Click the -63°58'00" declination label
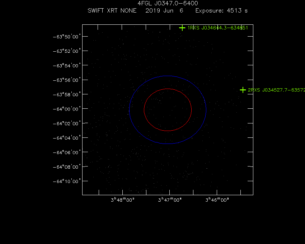This screenshot has width=305, height=244. click(x=67, y=94)
